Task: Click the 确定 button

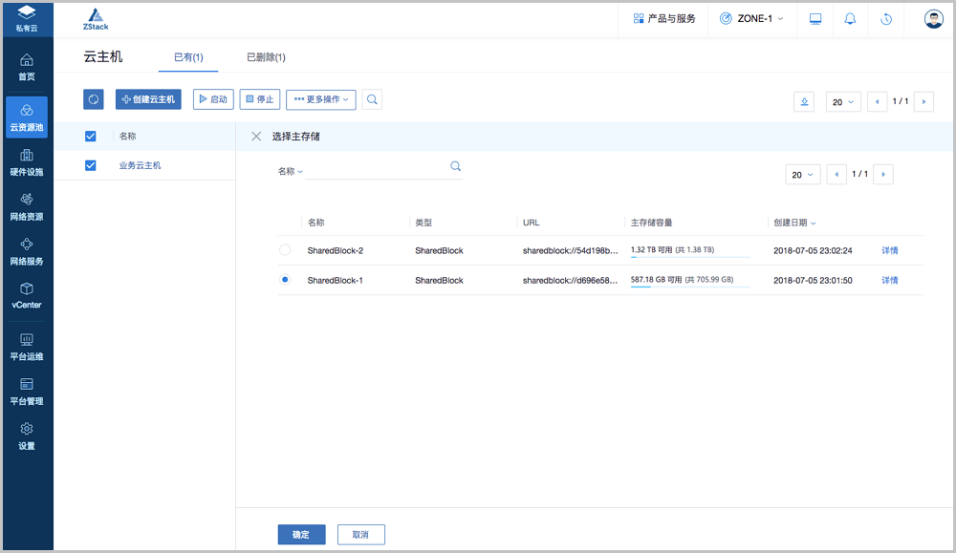Action: 301,535
